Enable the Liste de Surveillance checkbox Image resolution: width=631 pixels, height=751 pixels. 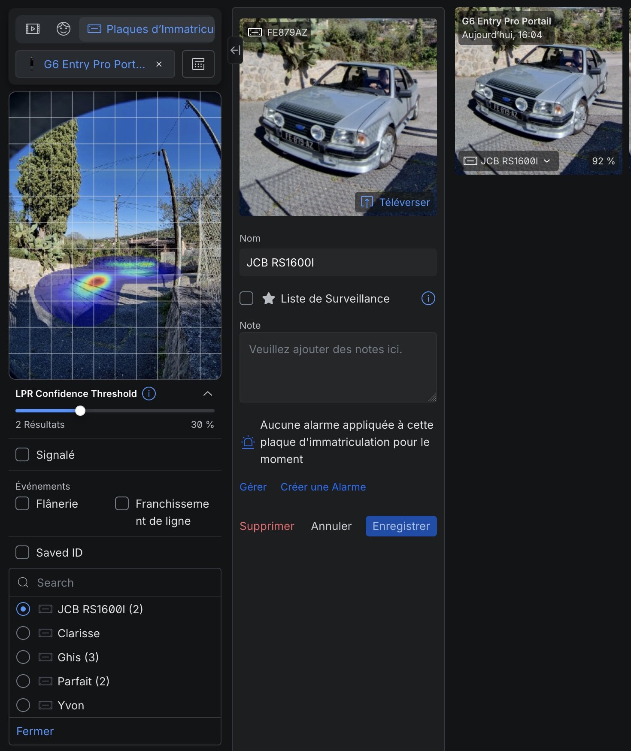pos(246,298)
